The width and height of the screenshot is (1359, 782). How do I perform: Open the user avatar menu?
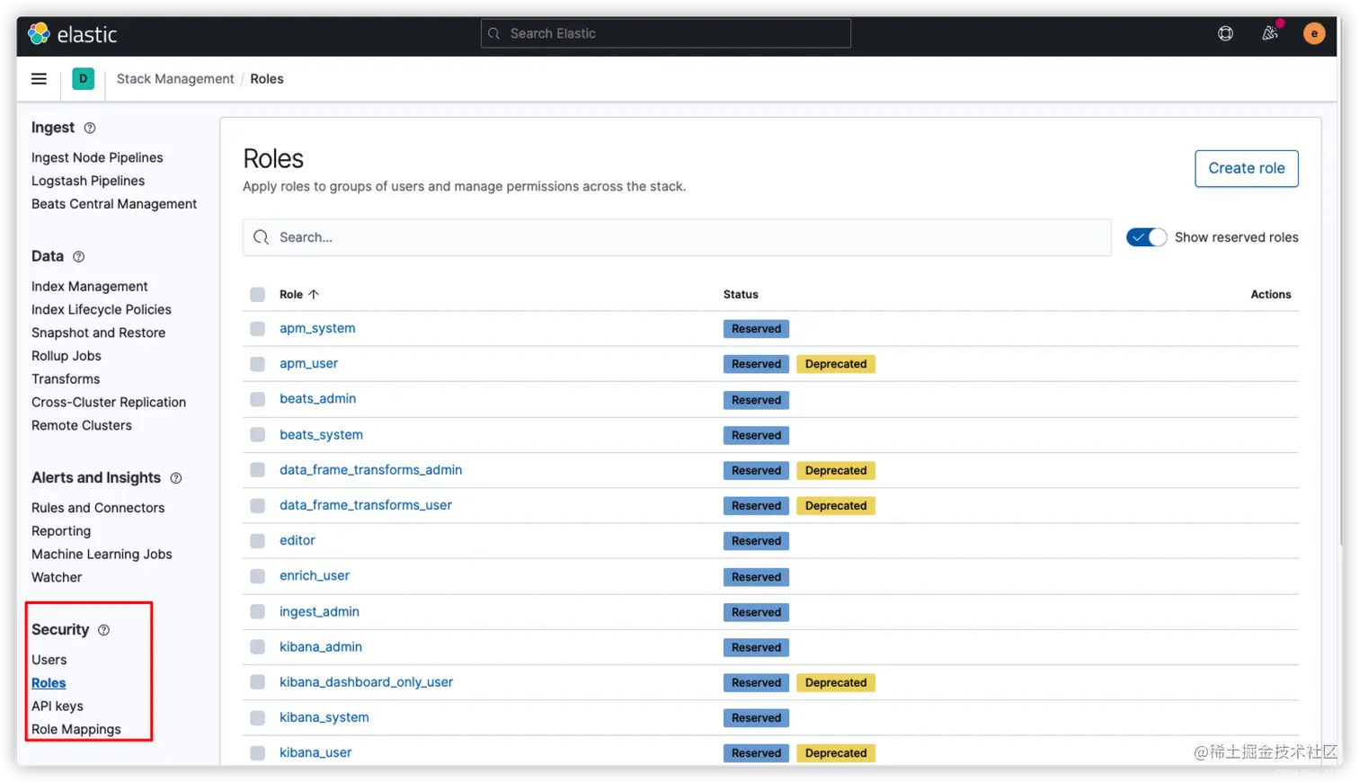[1314, 34]
